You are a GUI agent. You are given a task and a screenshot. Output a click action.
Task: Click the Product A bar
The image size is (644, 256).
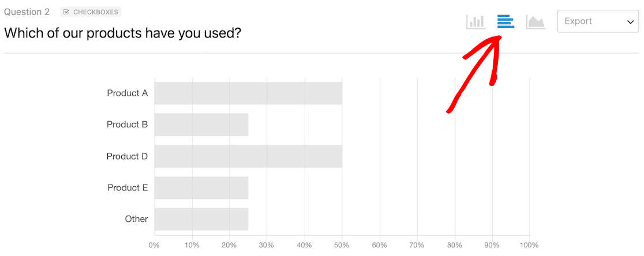pyautogui.click(x=248, y=93)
